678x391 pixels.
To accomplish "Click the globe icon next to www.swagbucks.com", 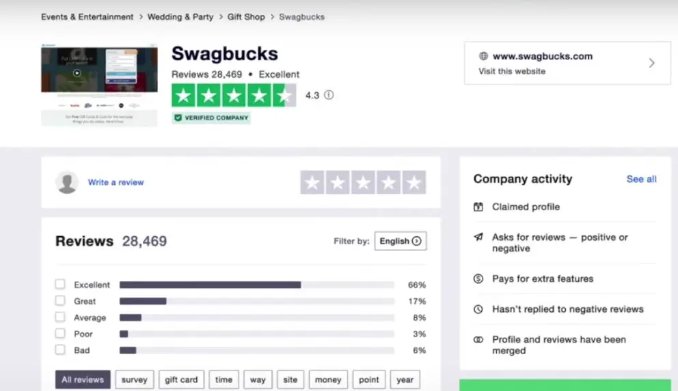I will tap(483, 56).
